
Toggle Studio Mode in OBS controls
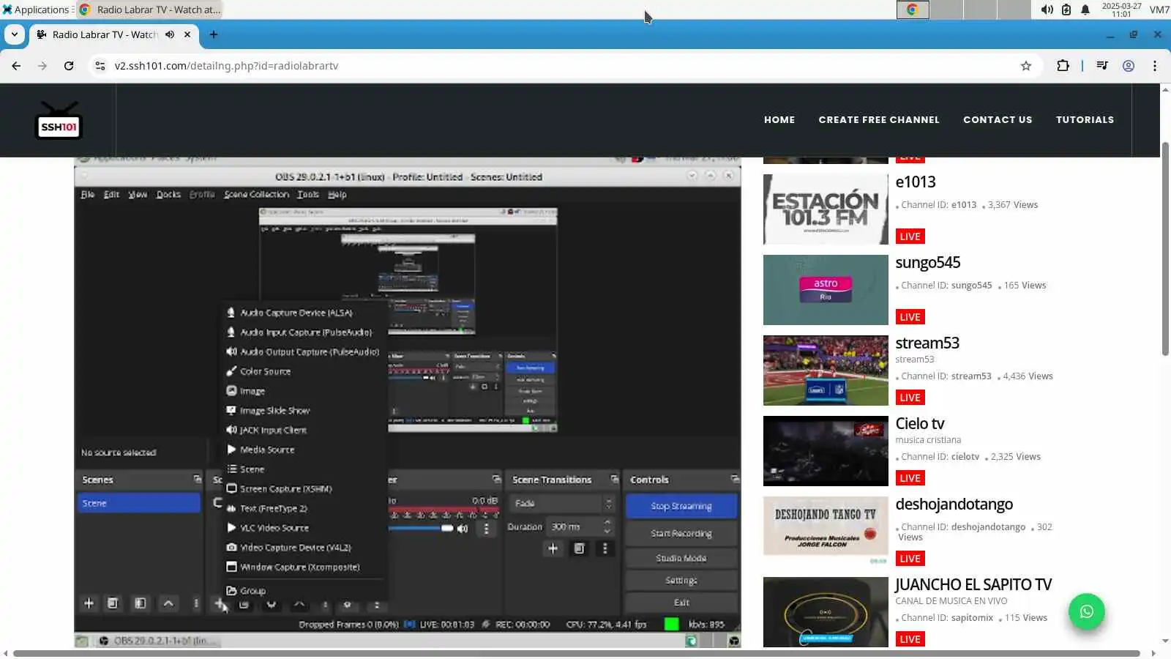681,558
